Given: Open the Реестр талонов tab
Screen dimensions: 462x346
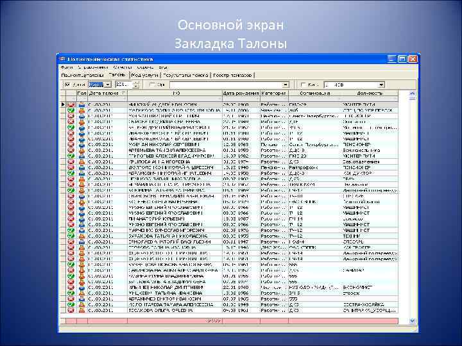Looking at the screenshot, I should pos(232,76).
